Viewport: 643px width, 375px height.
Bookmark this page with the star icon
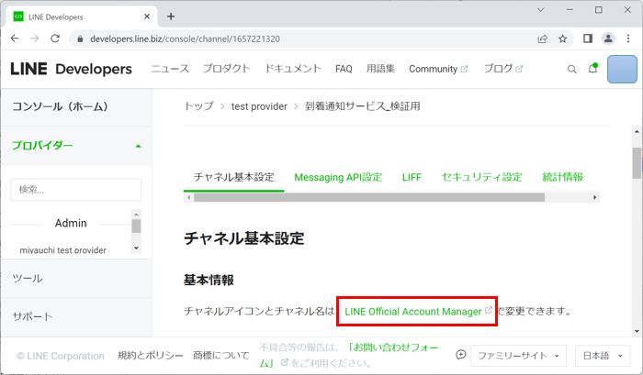(x=562, y=39)
